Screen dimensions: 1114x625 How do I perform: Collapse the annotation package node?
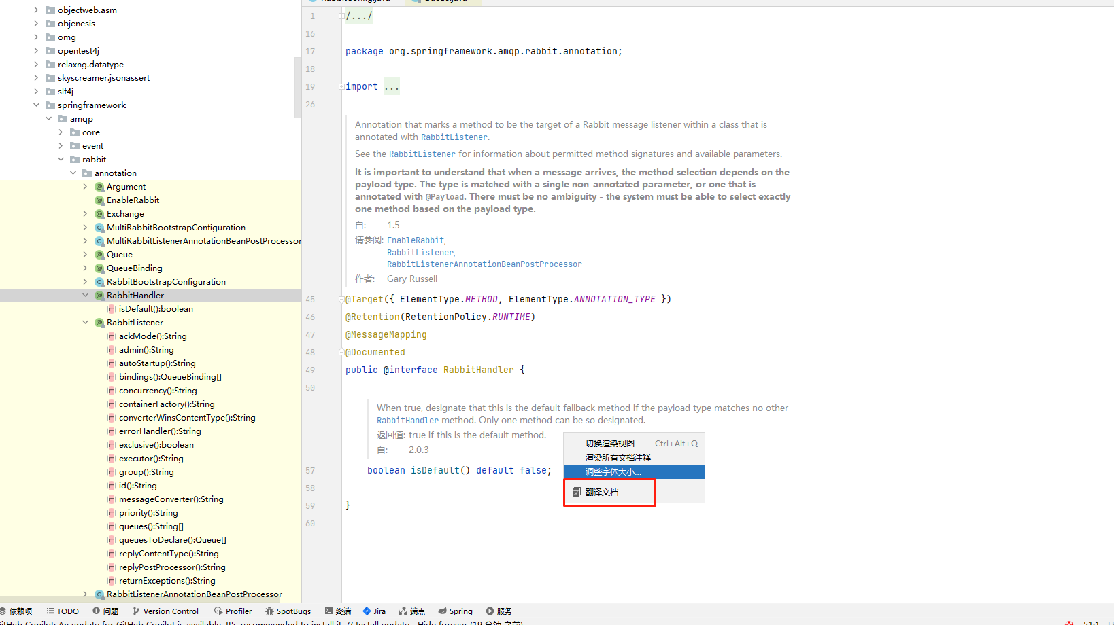pos(73,173)
